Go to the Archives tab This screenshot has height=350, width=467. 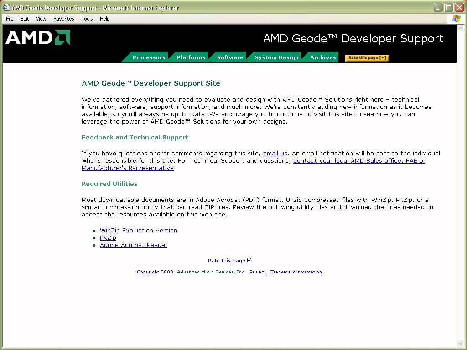click(x=323, y=57)
